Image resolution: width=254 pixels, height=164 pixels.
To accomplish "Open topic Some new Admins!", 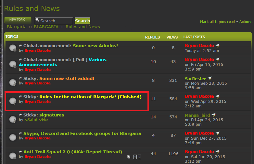I will tap(95, 46).
